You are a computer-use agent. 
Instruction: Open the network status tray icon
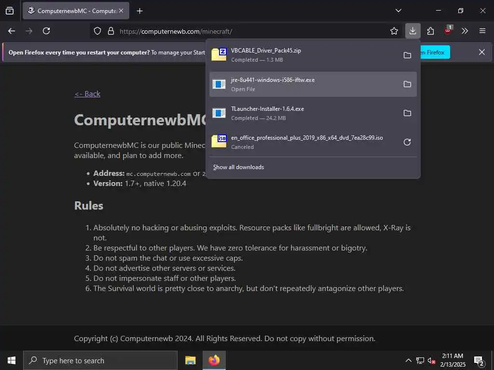420,360
